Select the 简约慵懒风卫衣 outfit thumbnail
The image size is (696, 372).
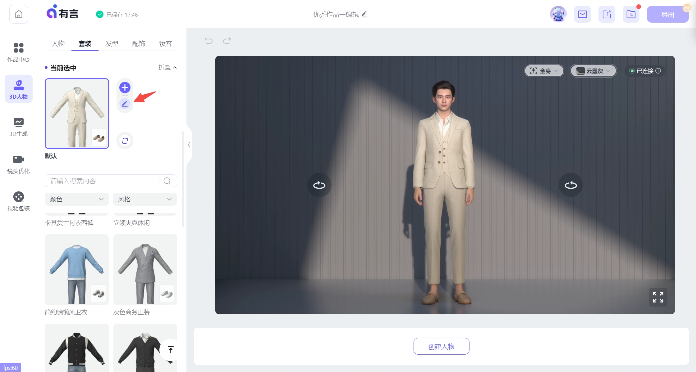click(x=77, y=269)
